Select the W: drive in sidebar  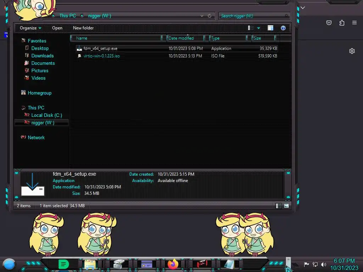[x=43, y=123]
